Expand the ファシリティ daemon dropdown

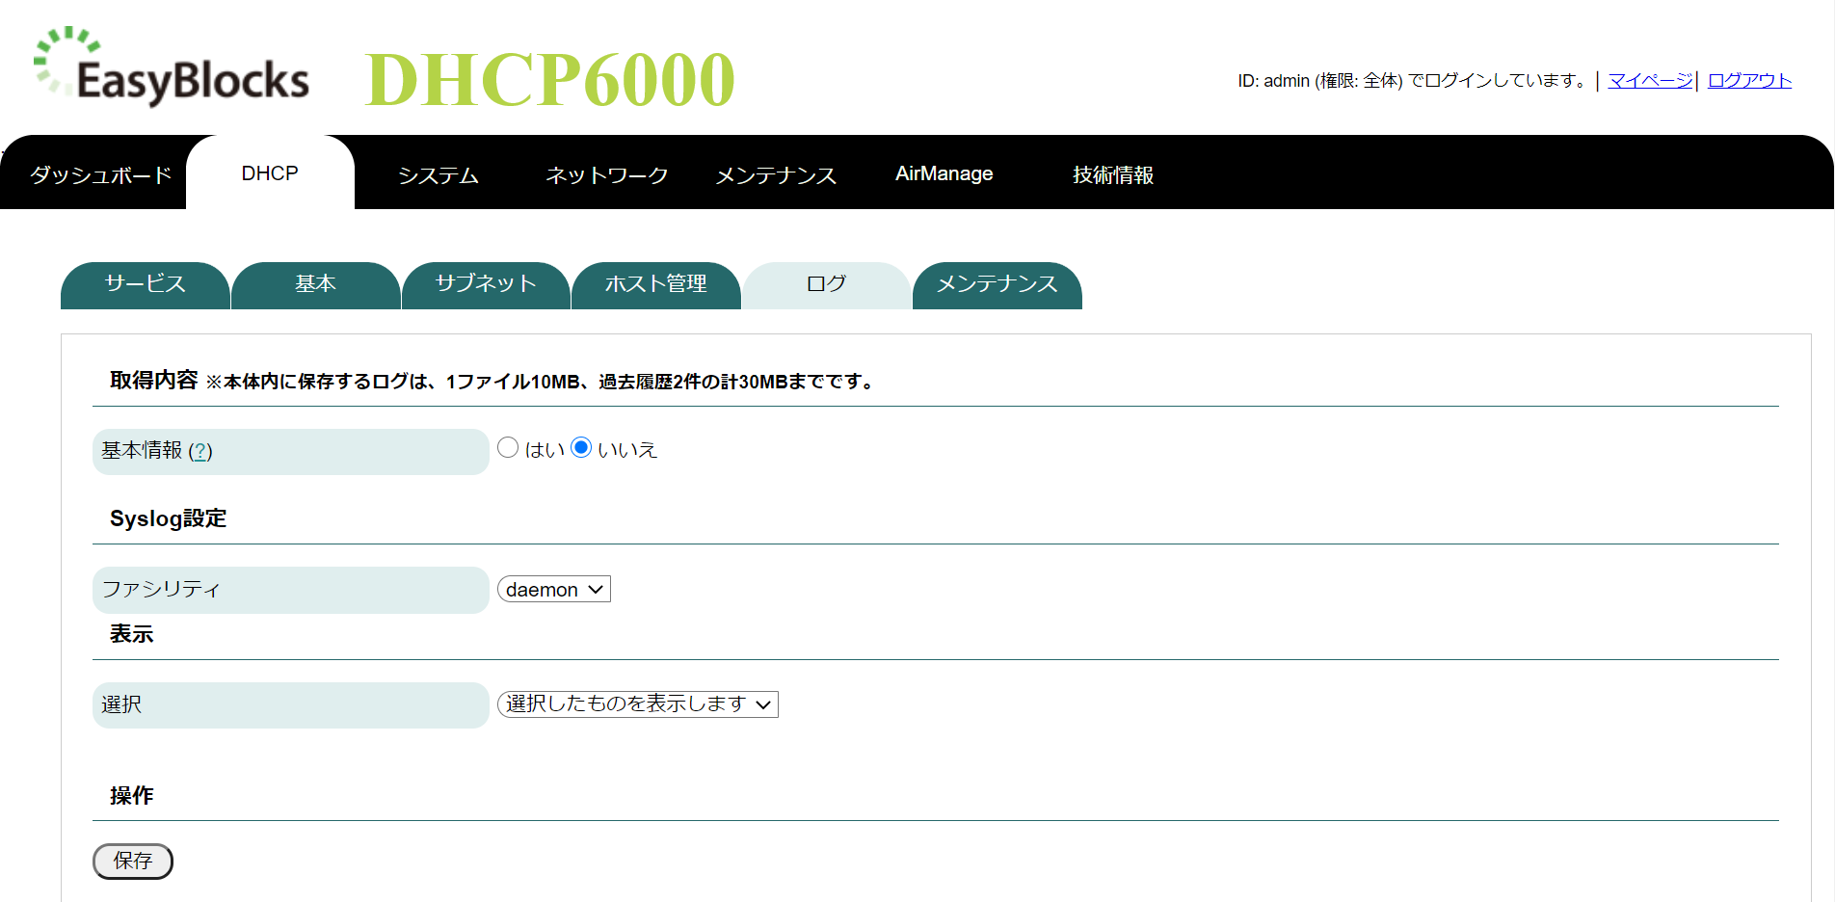[x=554, y=589]
